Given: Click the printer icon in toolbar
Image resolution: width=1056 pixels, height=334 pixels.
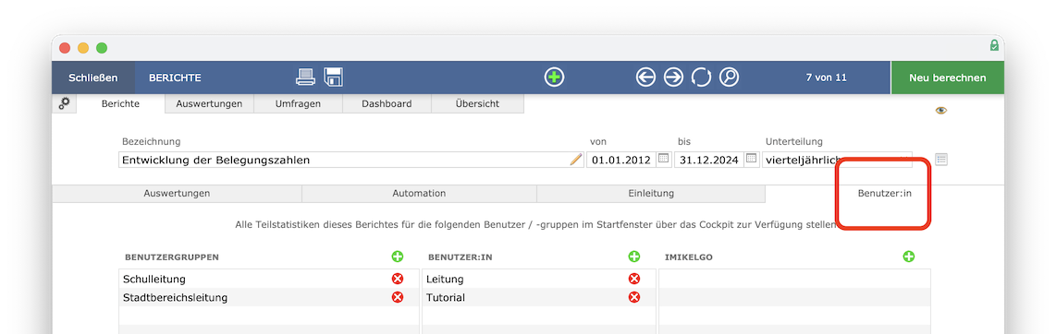Looking at the screenshot, I should (x=306, y=78).
